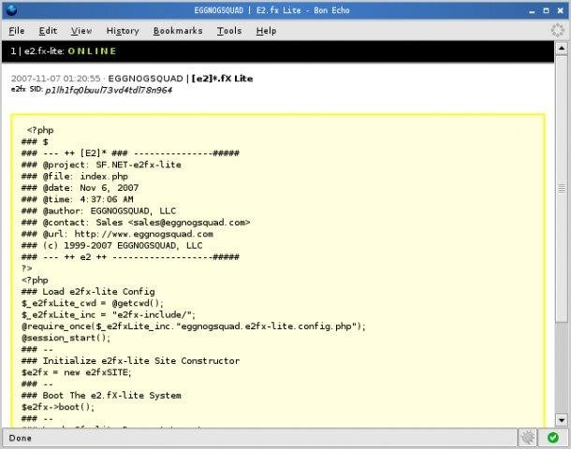Click the '@date: Nov 6, 2007' line

(x=81, y=188)
